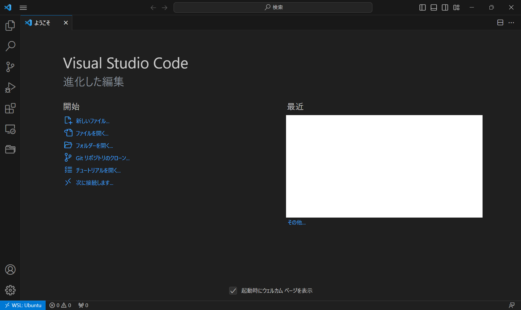The image size is (521, 310).
Task: Open その他 to see more recent items
Action: point(296,222)
